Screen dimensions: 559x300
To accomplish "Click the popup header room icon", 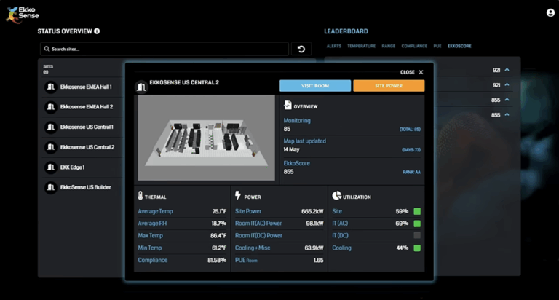I will pyautogui.click(x=141, y=87).
